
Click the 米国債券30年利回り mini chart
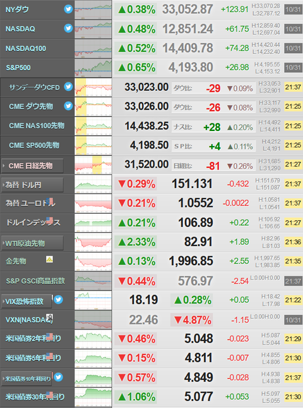click(93, 397)
